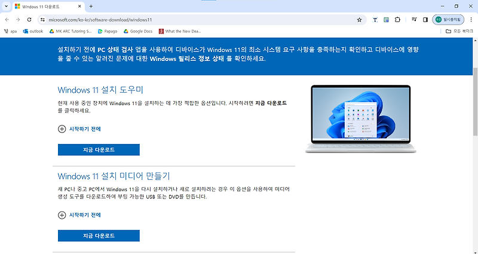Select the Windows 11 다운로드 tab

point(48,7)
